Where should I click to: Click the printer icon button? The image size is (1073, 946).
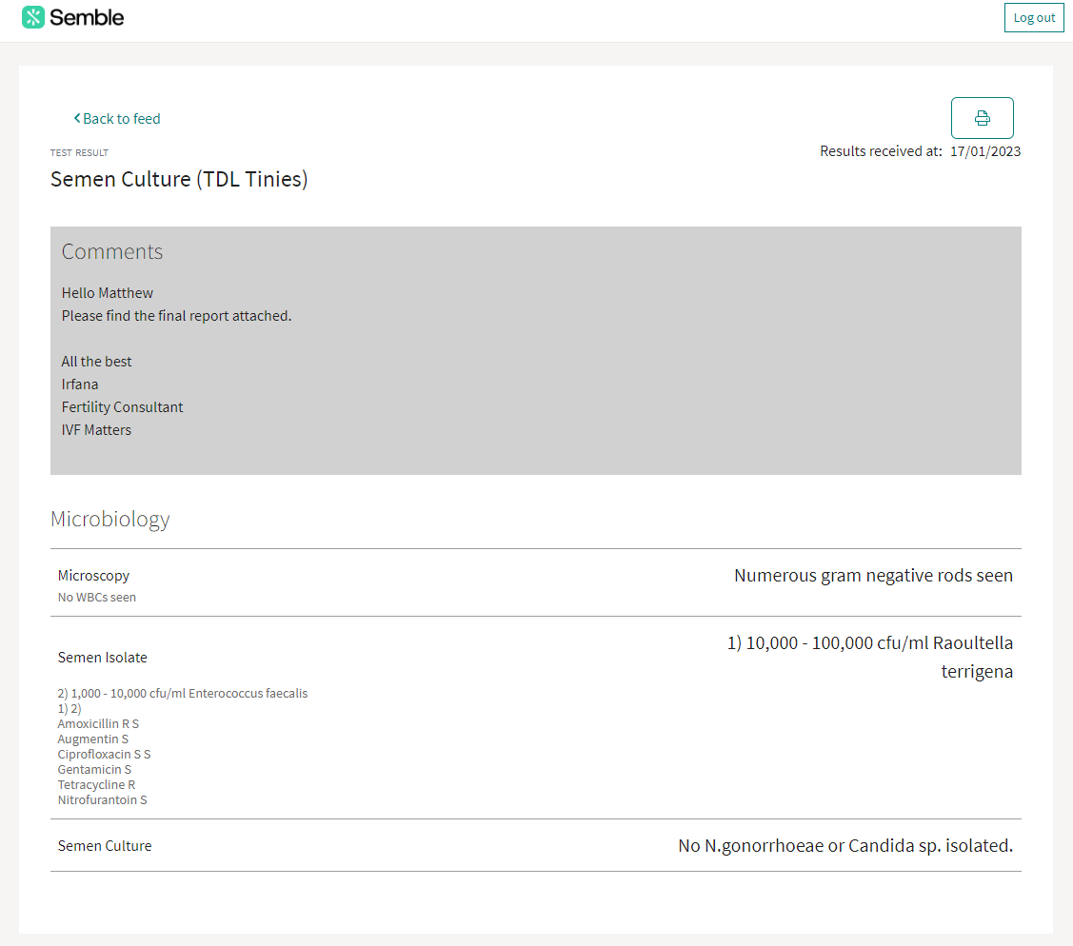pyautogui.click(x=982, y=118)
